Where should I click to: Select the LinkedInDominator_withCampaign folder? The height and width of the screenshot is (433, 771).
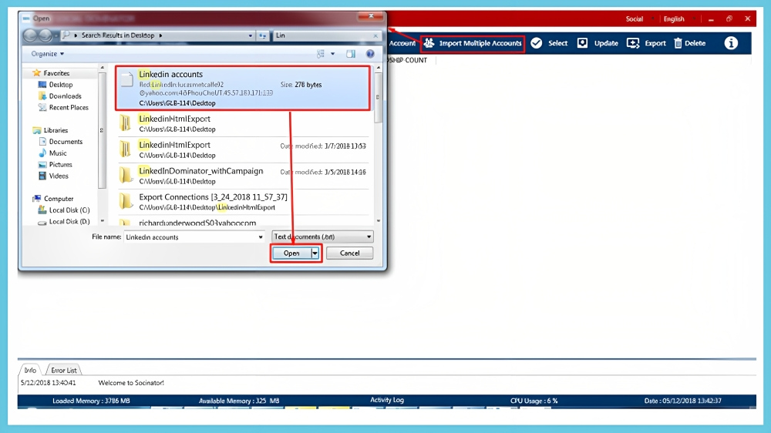click(243, 176)
